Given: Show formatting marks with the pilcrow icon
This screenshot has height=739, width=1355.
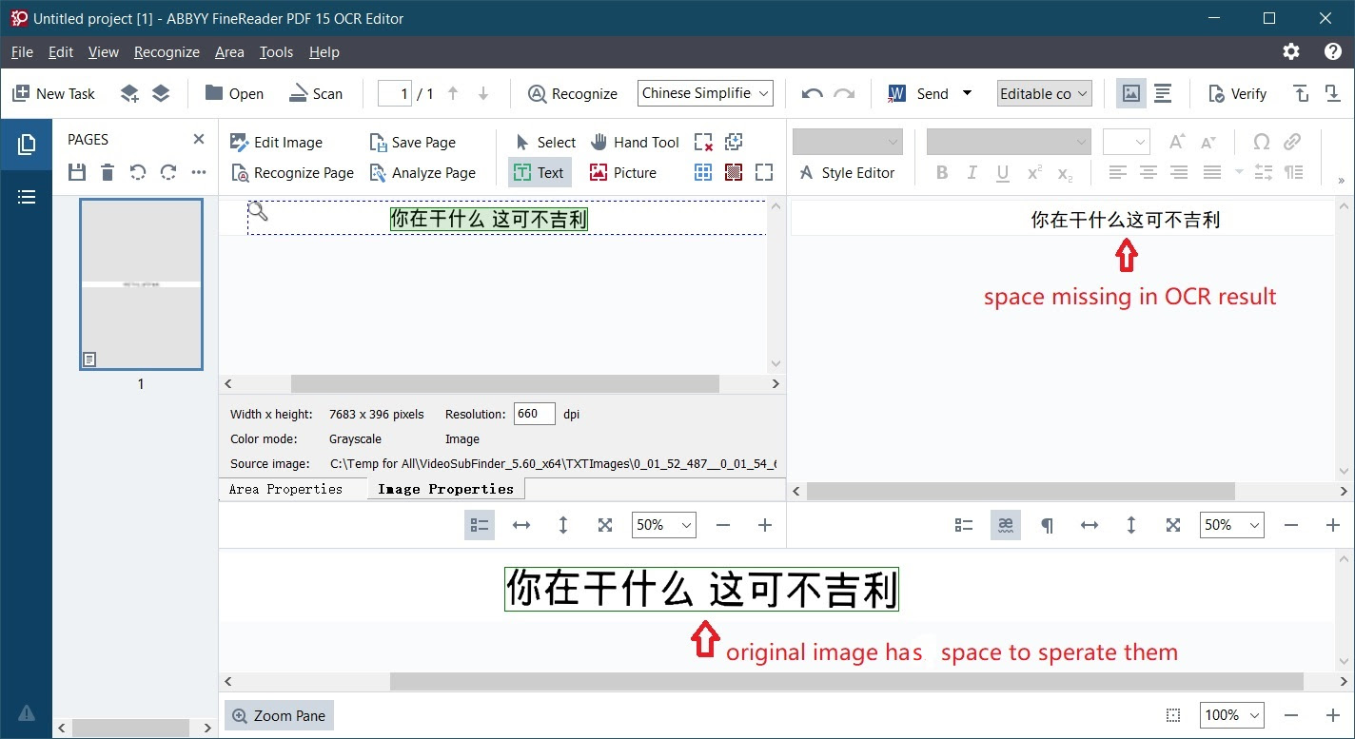Looking at the screenshot, I should pyautogui.click(x=1047, y=524).
